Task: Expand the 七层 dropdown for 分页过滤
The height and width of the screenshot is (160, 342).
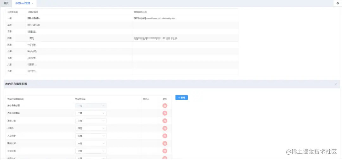Action: [91, 151]
